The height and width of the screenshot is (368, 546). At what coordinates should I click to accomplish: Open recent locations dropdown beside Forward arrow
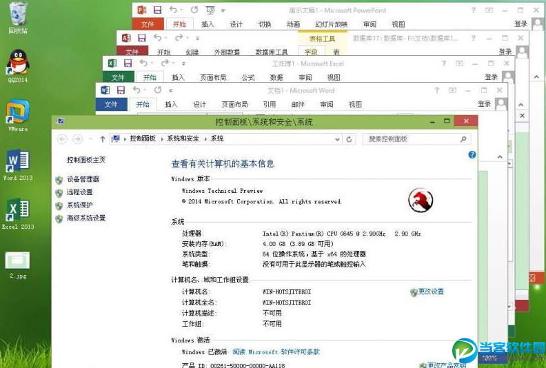pyautogui.click(x=90, y=139)
